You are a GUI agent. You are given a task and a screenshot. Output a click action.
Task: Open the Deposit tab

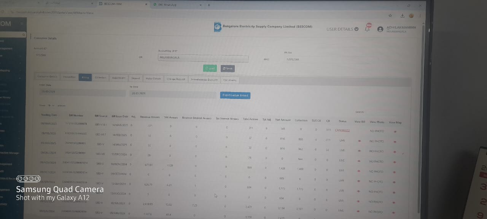pos(135,78)
